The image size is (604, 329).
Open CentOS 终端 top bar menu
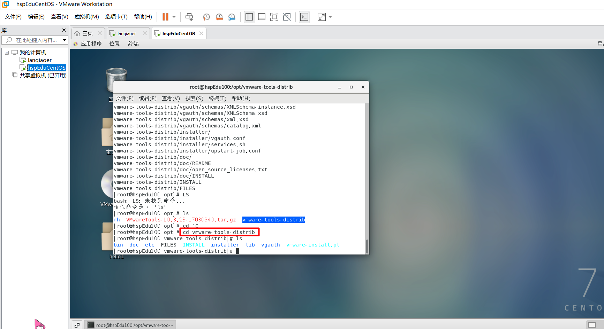[x=133, y=44]
